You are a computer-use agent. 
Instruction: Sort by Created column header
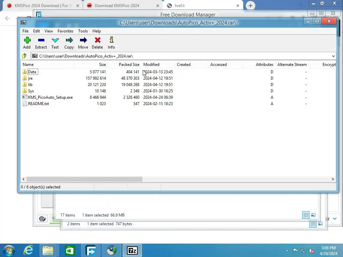click(x=191, y=65)
